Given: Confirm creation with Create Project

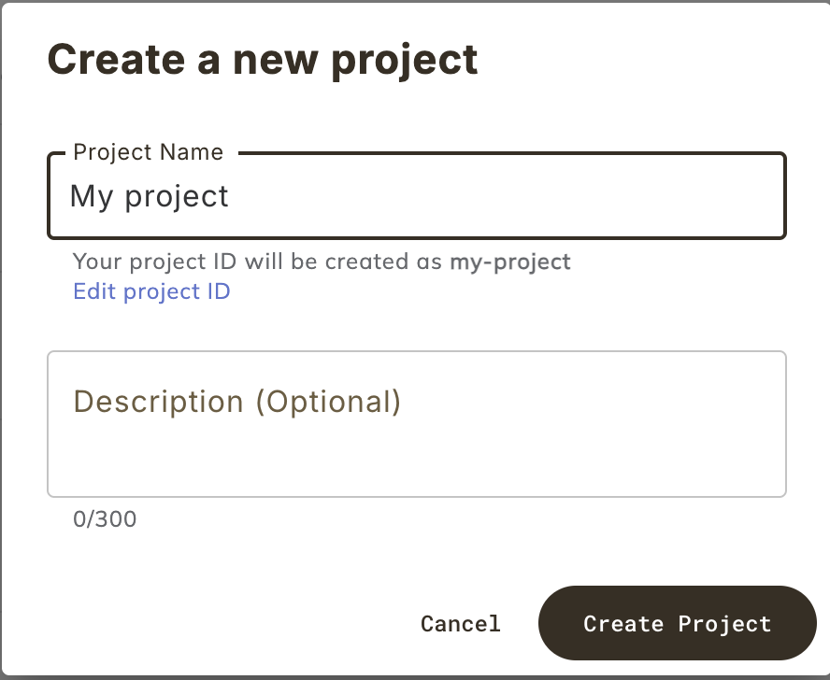Looking at the screenshot, I should [677, 623].
